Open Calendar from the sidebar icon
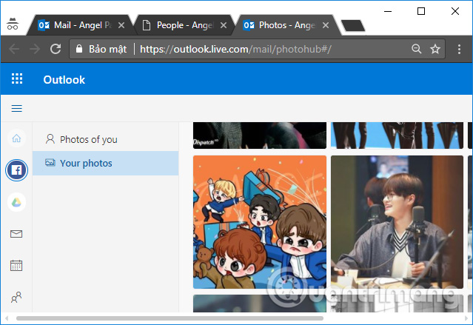This screenshot has width=473, height=325. coord(16,266)
